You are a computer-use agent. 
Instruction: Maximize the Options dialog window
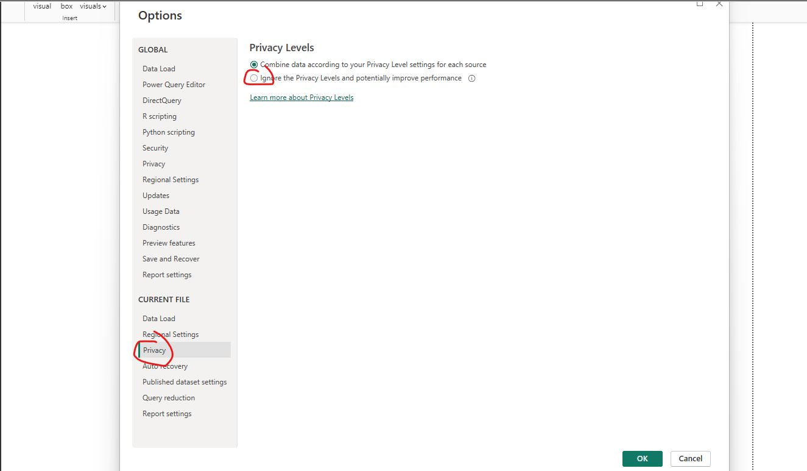click(700, 3)
